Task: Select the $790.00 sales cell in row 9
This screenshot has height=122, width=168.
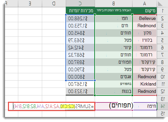Action: [x=80, y=69]
